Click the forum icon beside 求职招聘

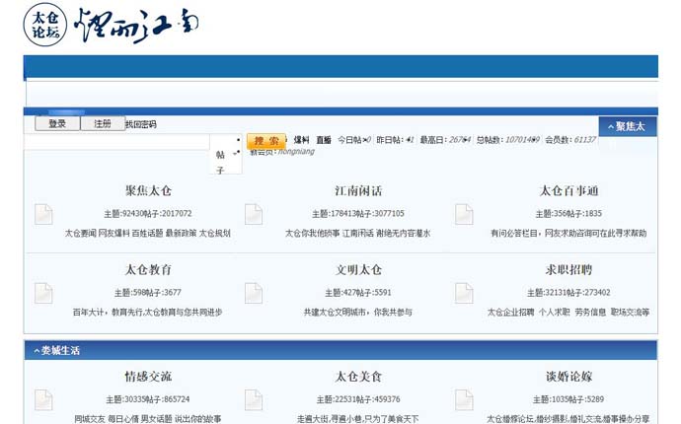tap(464, 293)
